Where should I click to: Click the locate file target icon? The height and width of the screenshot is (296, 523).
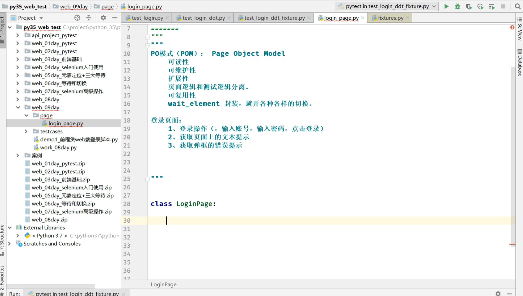point(77,18)
